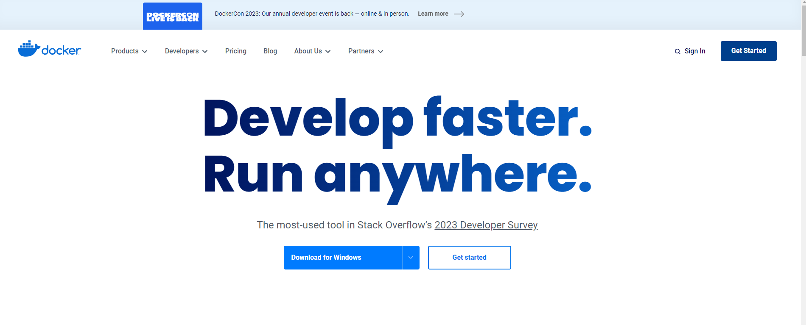Expand the About Us menu
This screenshot has height=325, width=806.
coord(313,51)
